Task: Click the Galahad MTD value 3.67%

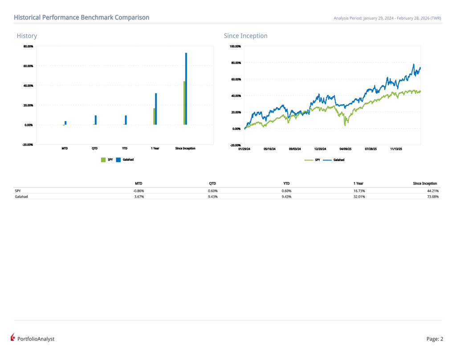Action: pyautogui.click(x=139, y=197)
